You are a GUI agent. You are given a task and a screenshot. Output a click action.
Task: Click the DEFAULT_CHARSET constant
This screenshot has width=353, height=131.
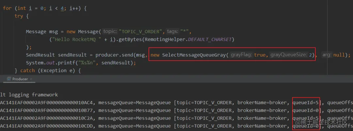210,40
